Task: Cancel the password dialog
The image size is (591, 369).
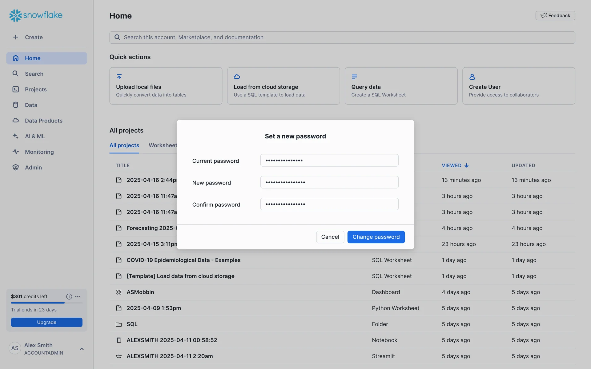Action: point(330,237)
